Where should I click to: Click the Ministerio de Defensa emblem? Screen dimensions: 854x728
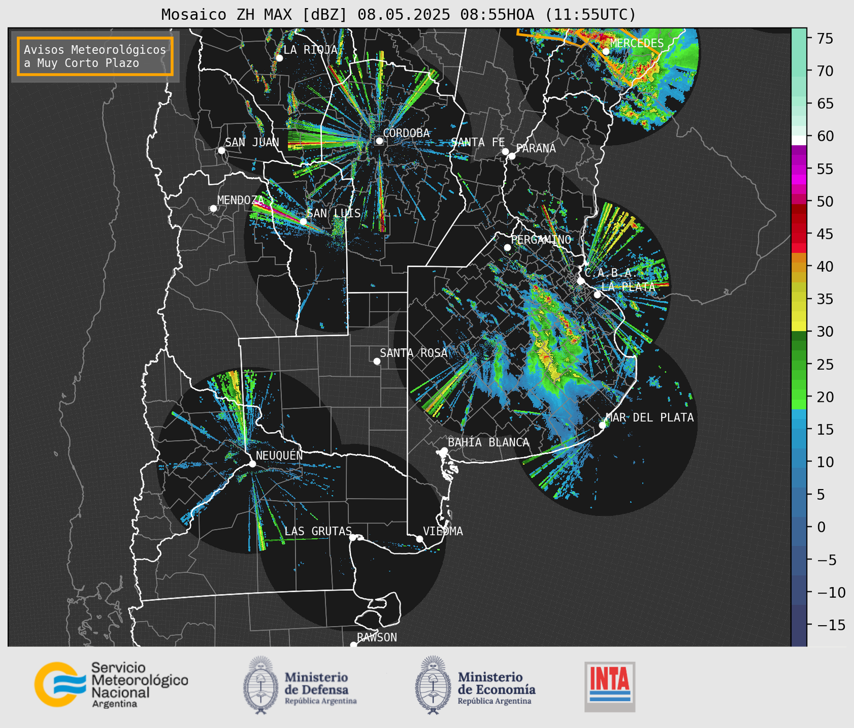pyautogui.click(x=261, y=685)
